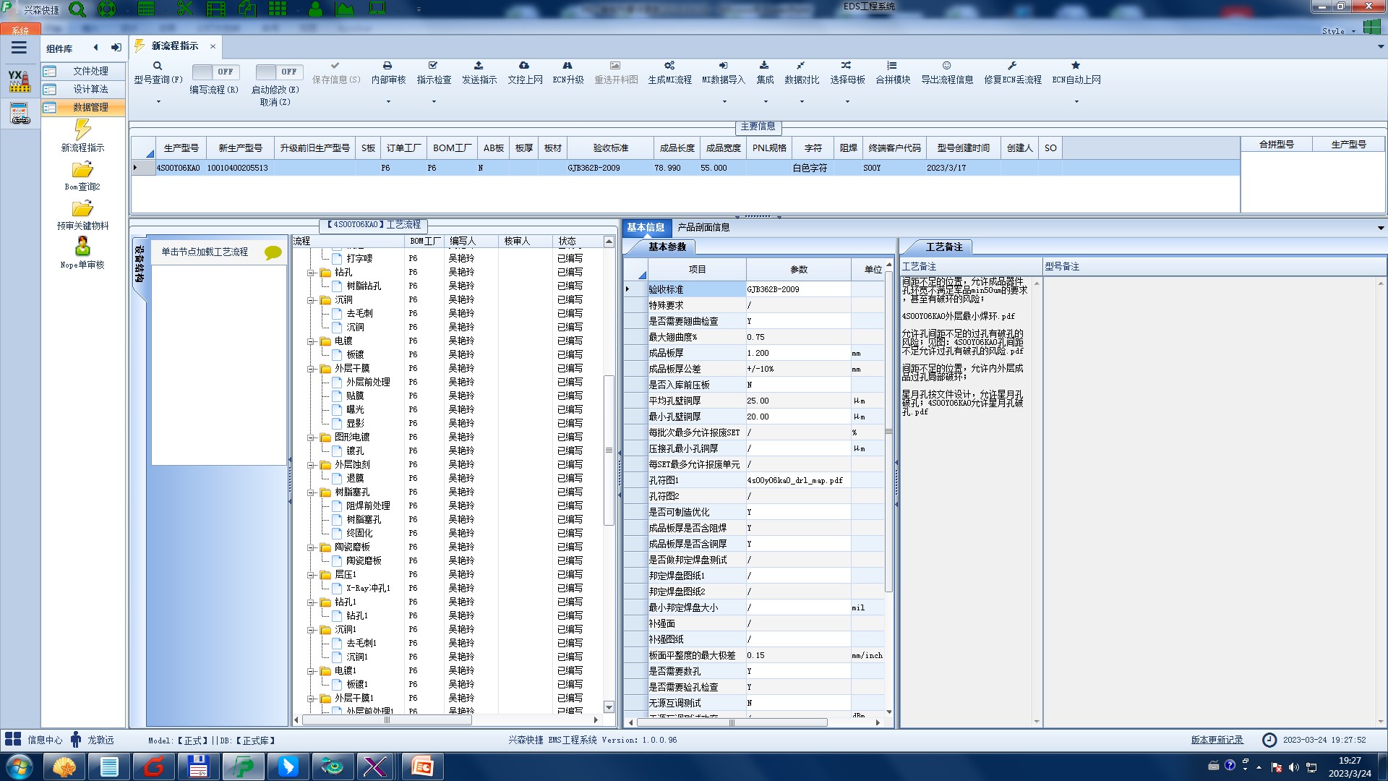Toggle the 编写流程 OFF switch

coord(215,72)
